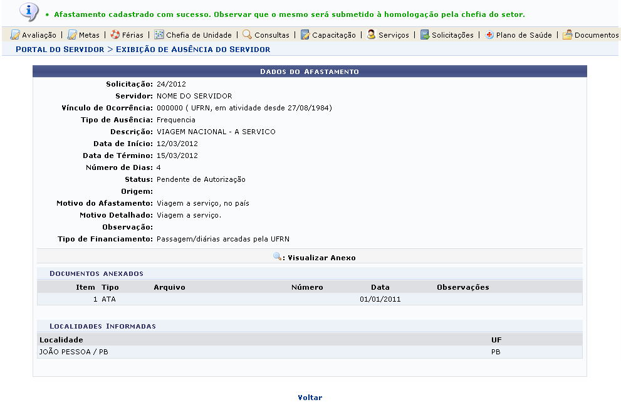Go to Portal do Servidor breadcrumb
Image resolution: width=621 pixels, height=412 pixels.
60,50
